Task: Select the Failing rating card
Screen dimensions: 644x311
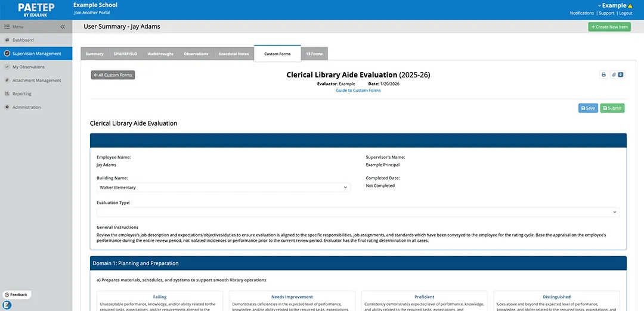Action: (x=160, y=301)
